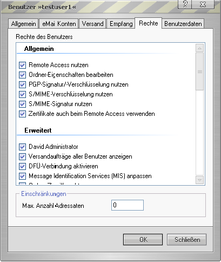
Task: Select the Benutzerdaten tab
Action: pyautogui.click(x=183, y=24)
